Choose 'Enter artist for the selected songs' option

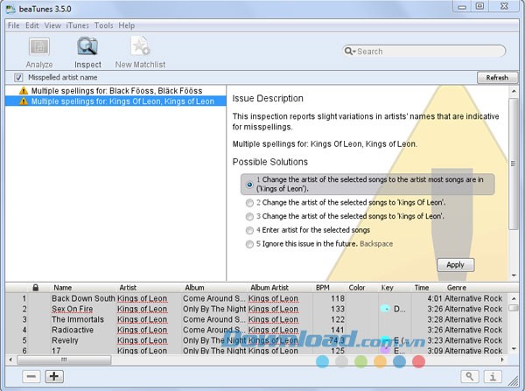click(x=250, y=229)
